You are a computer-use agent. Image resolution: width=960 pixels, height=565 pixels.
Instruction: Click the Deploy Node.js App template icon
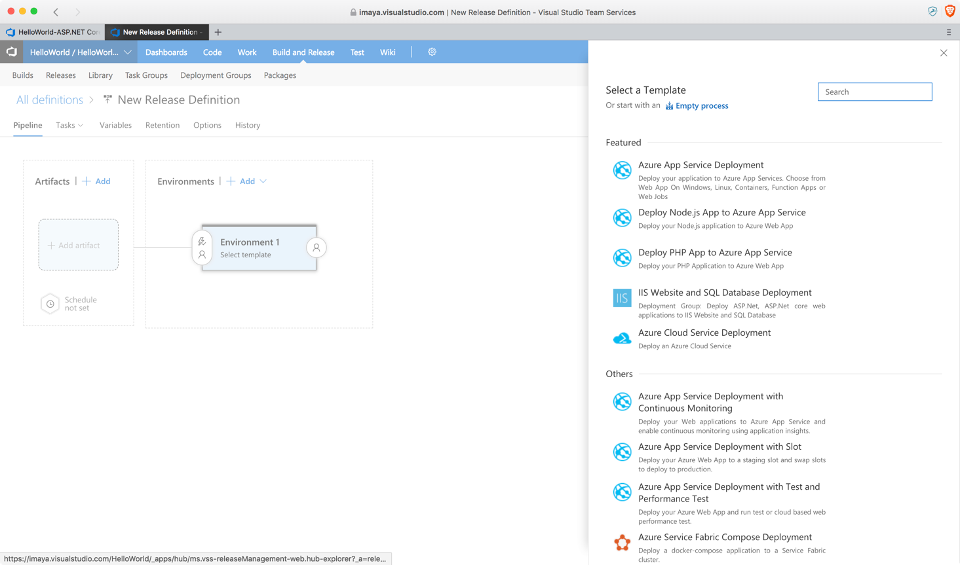622,217
